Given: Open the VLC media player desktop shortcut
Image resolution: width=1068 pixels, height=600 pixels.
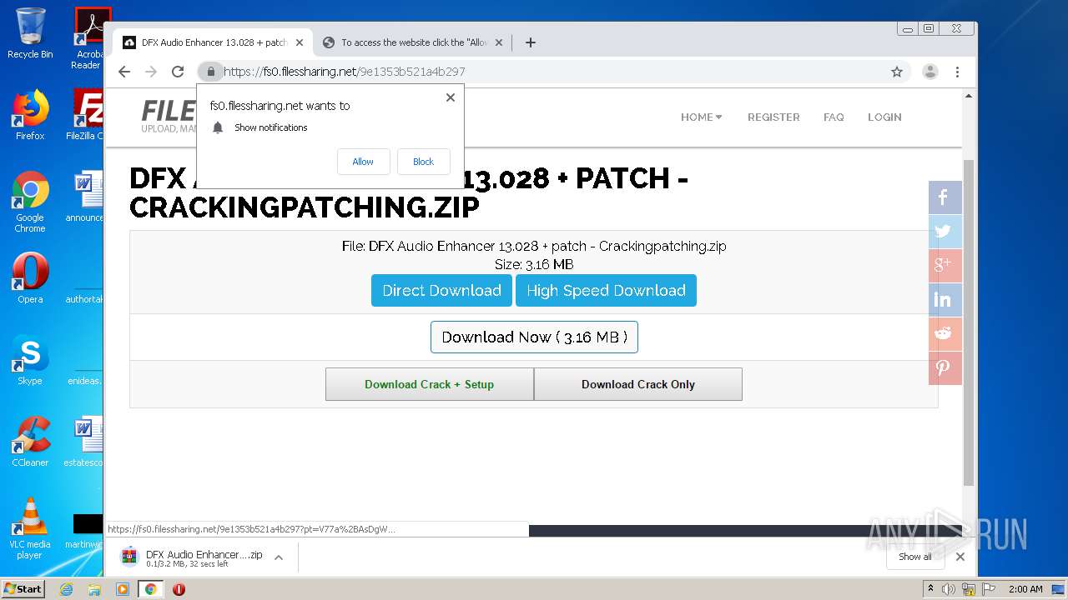Looking at the screenshot, I should [x=30, y=528].
